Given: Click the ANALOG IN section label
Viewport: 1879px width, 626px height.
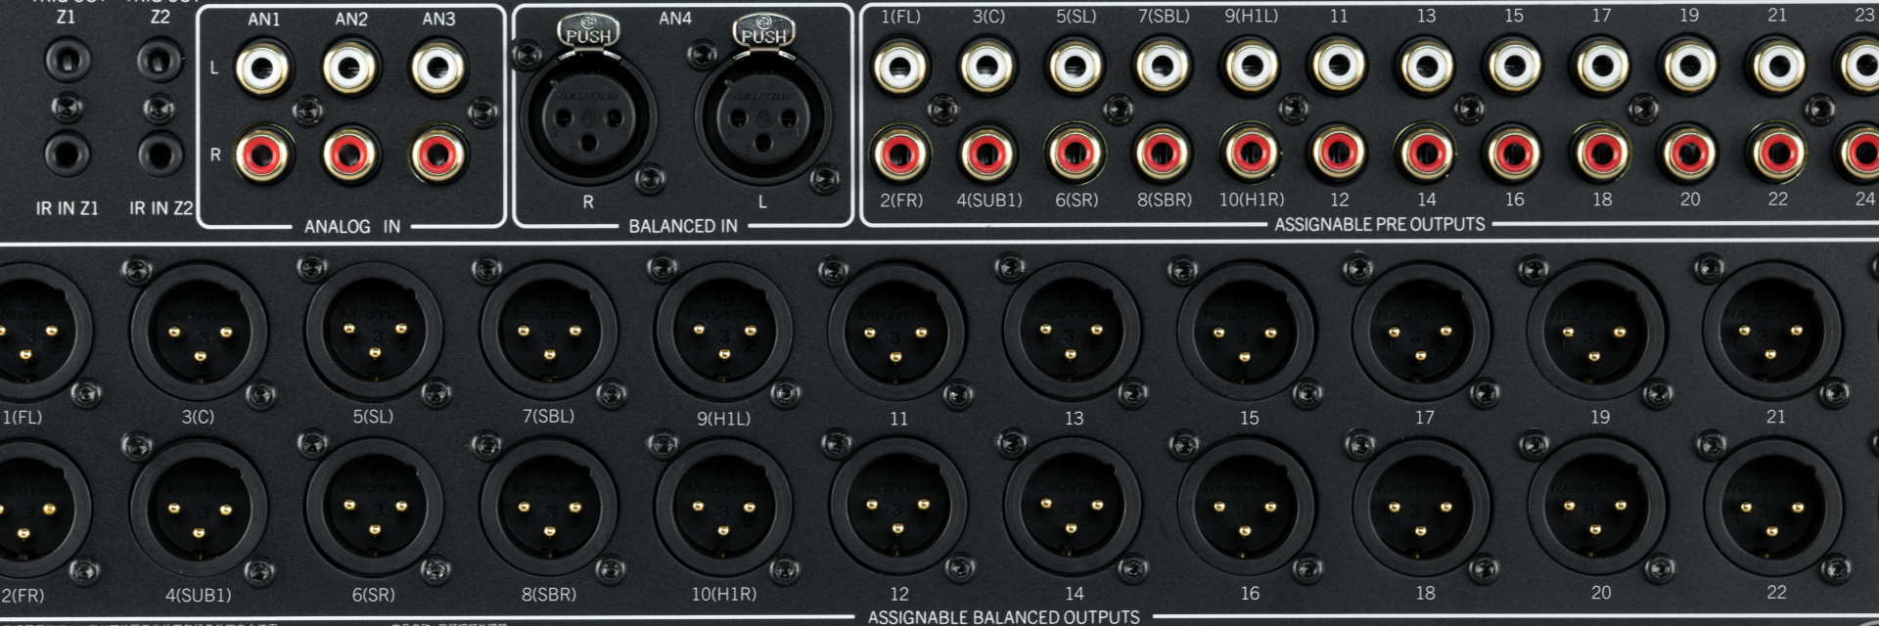Looking at the screenshot, I should 352,227.
